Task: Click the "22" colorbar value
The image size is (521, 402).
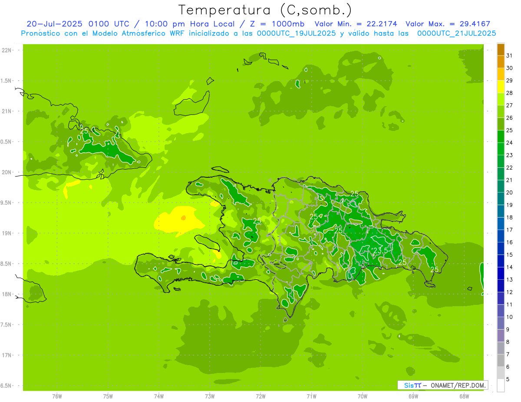Action: coord(510,168)
